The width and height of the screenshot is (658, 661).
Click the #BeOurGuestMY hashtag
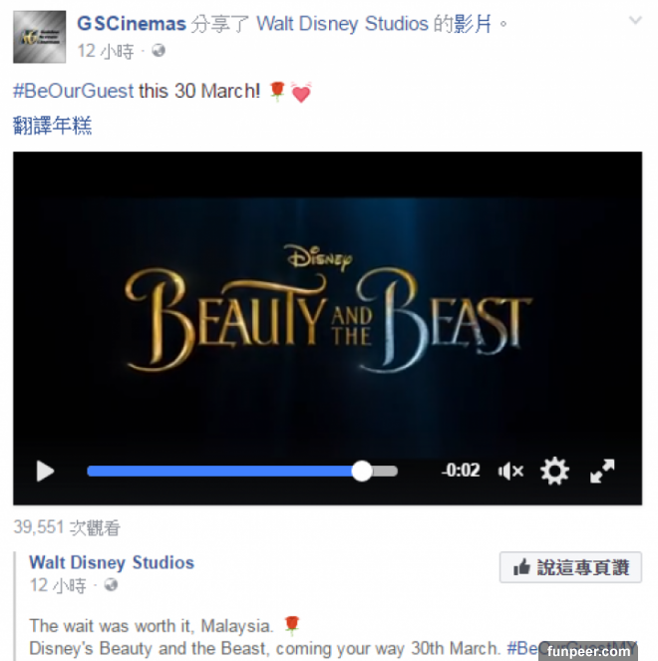571,648
